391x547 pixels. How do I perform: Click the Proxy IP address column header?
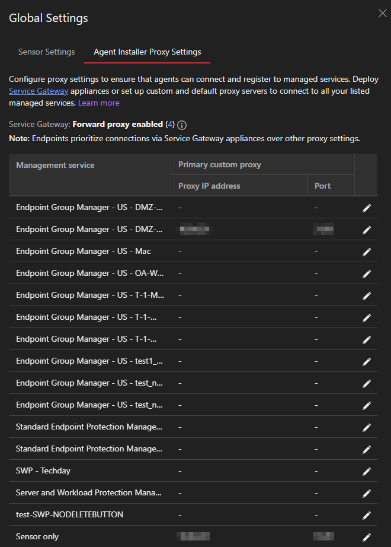pos(209,186)
